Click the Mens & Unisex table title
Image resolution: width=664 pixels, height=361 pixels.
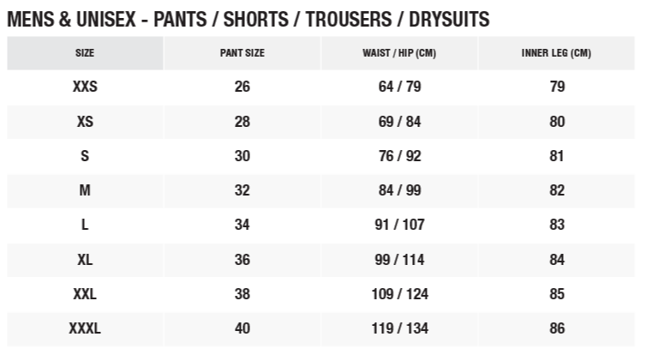248,19
